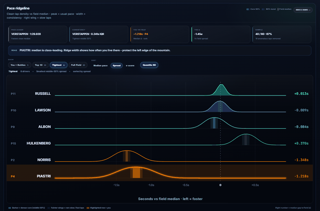320x211 pixels.
Task: Click 'sorted by spread' status text
Action: point(82,71)
